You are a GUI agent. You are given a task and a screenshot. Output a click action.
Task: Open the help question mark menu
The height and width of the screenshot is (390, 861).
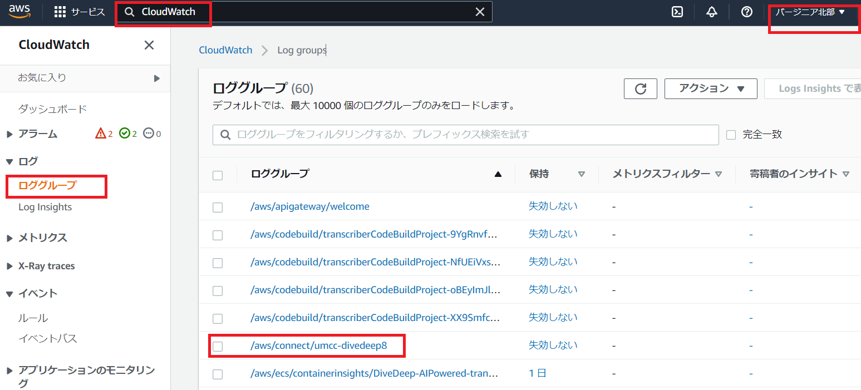click(747, 12)
